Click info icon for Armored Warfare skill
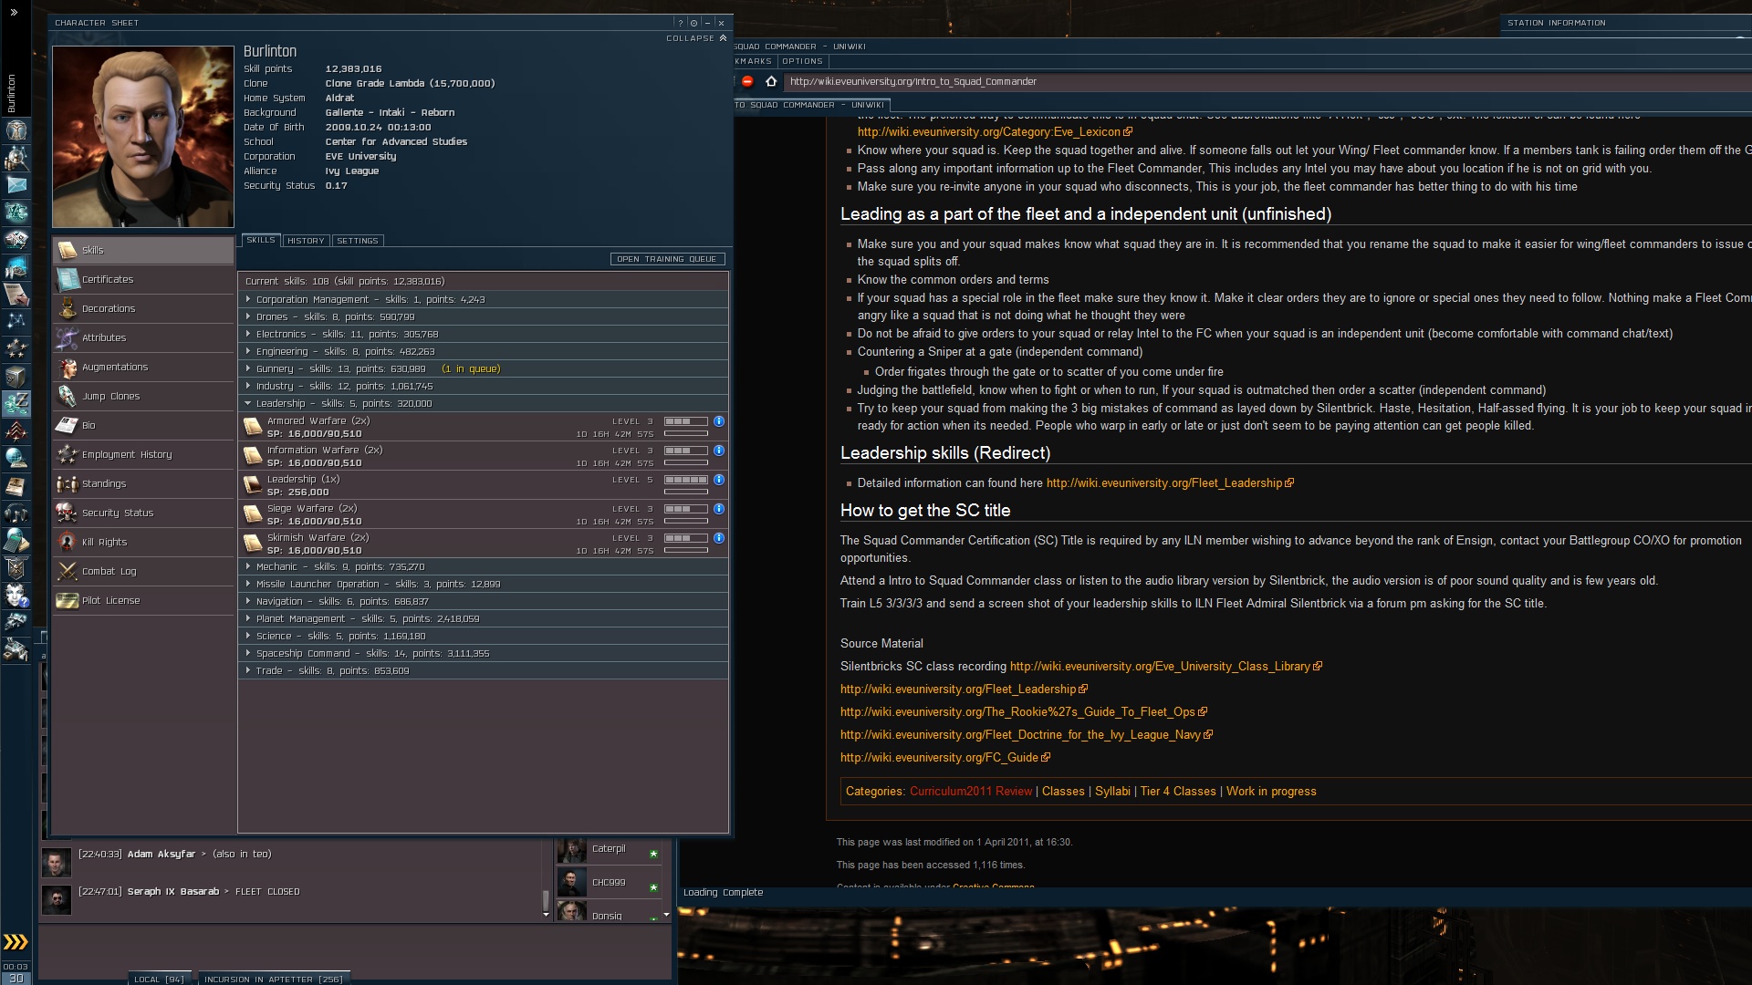This screenshot has height=985, width=1752. pos(719,421)
